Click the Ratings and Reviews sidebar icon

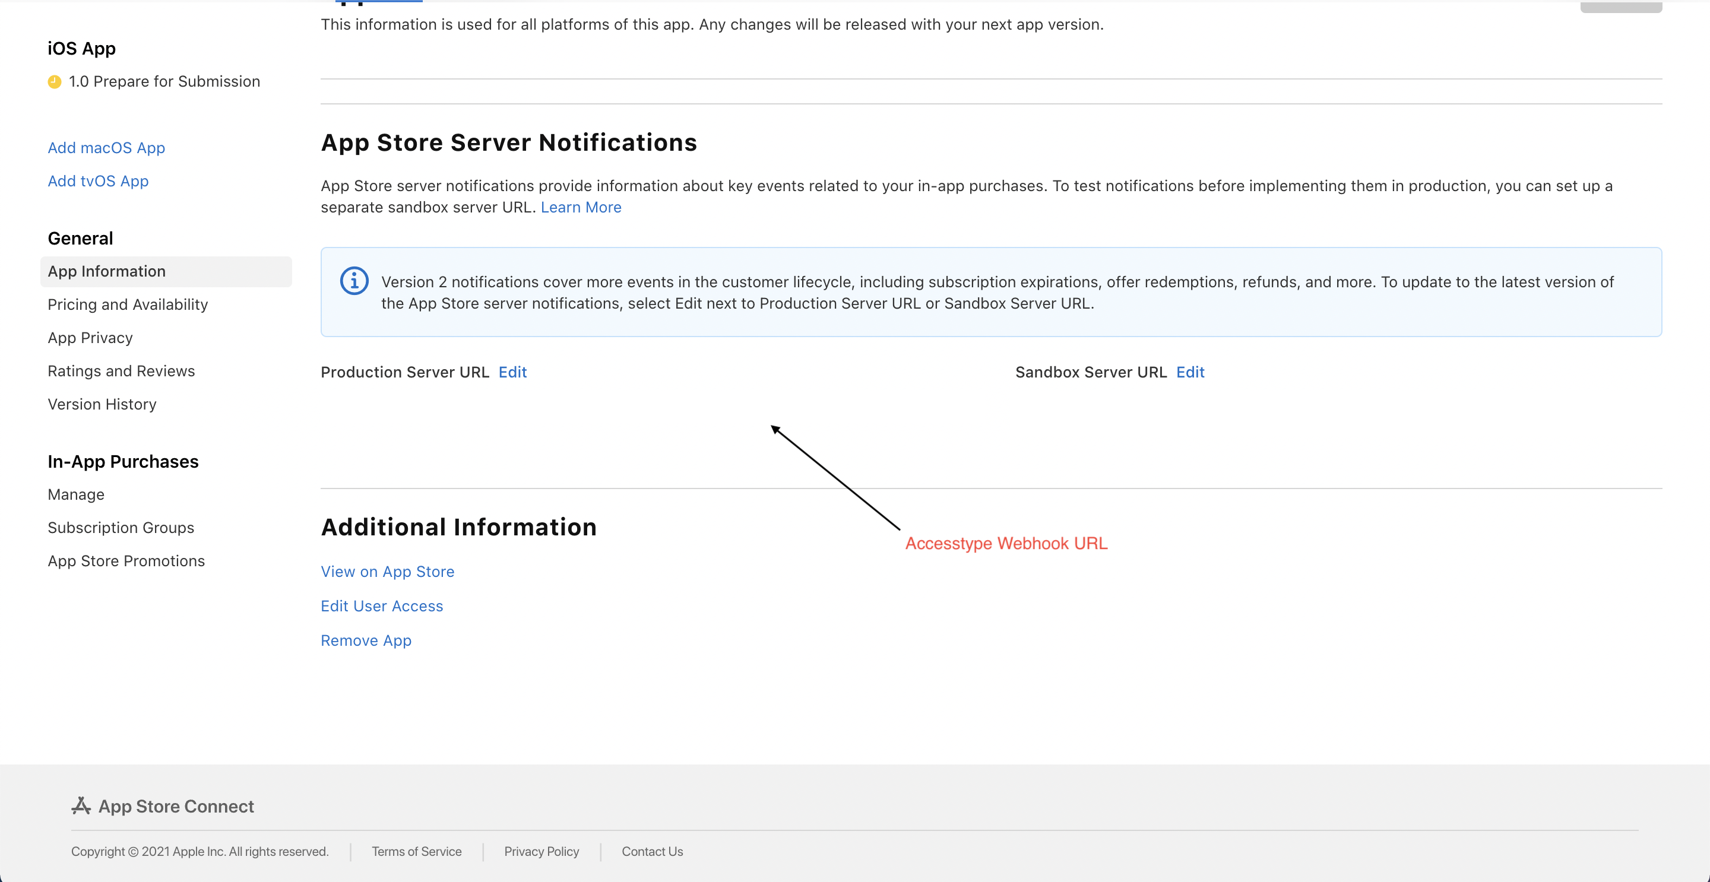[x=121, y=370]
